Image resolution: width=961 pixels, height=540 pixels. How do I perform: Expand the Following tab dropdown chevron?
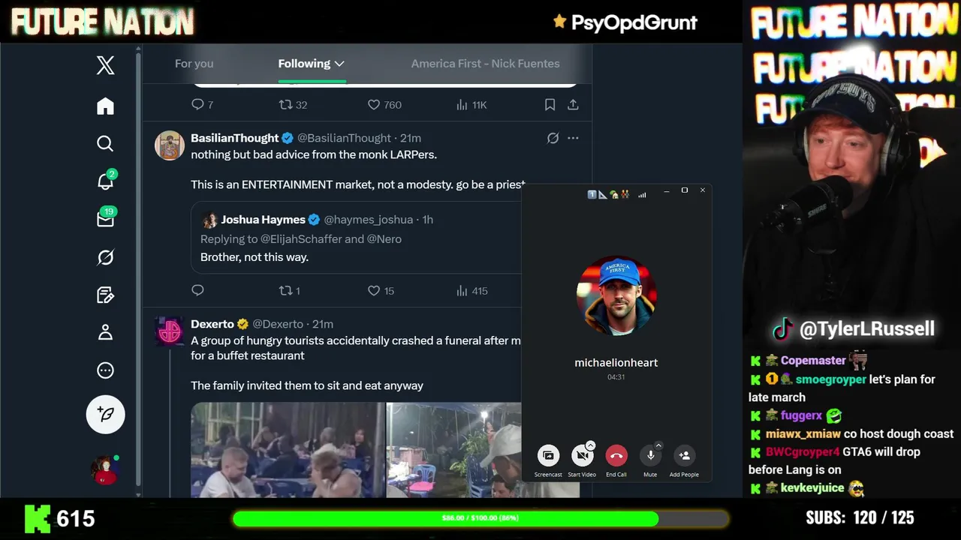coord(339,64)
